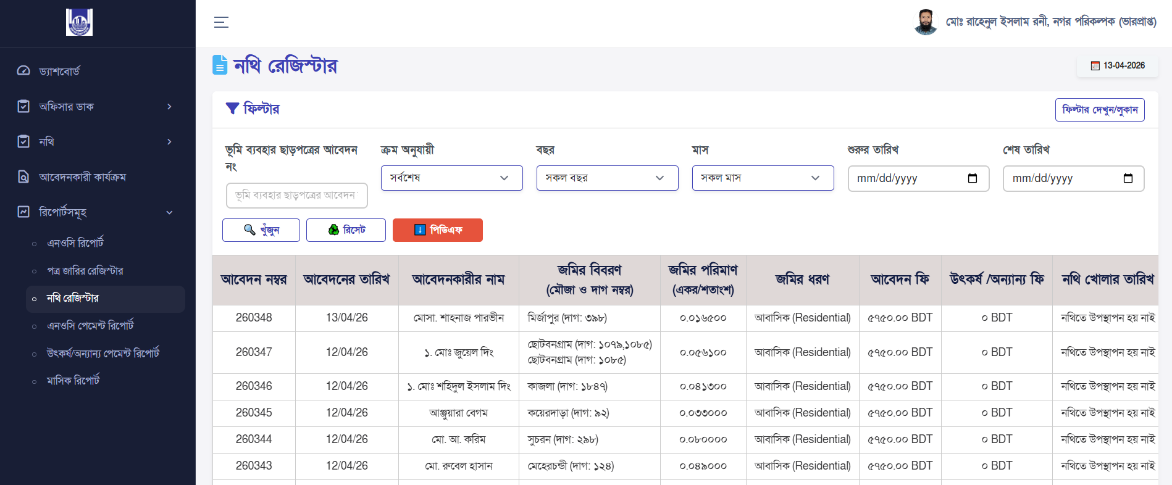Open the মাস dropdown

click(x=763, y=178)
